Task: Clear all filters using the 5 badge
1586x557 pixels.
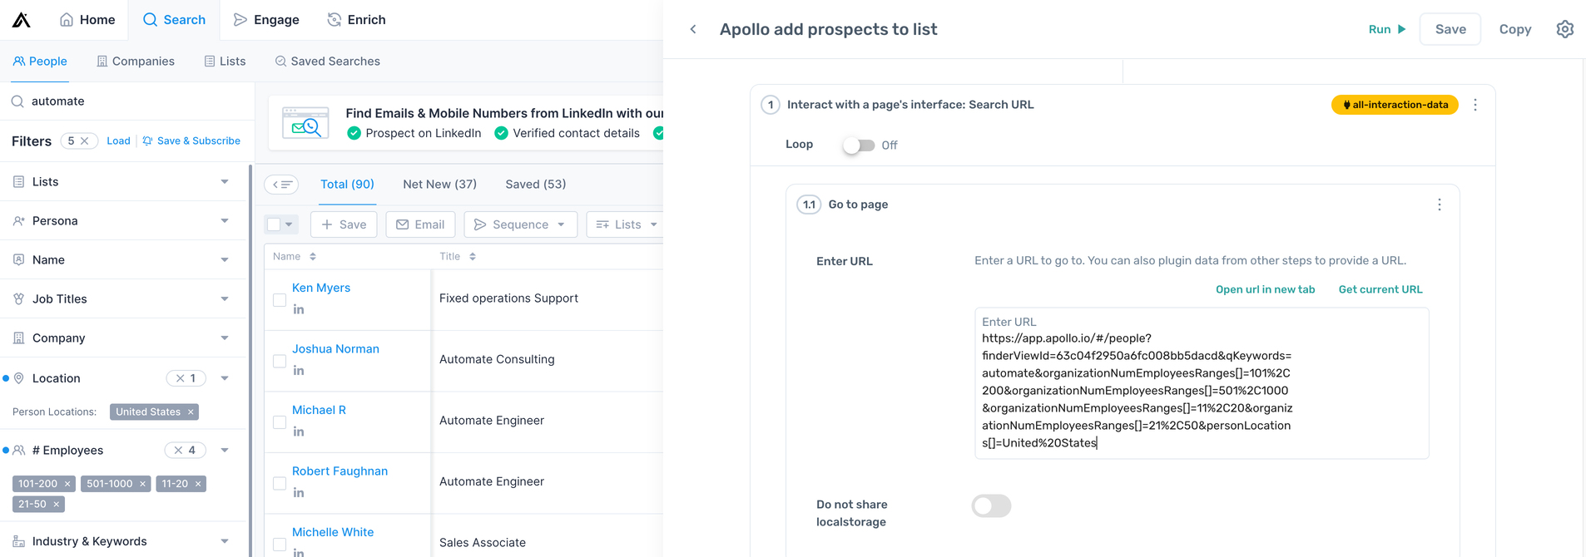Action: pyautogui.click(x=84, y=141)
